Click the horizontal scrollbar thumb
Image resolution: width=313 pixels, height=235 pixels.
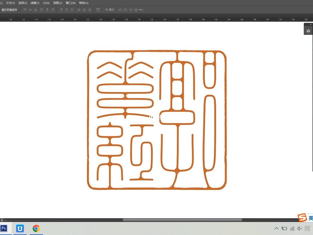pyautogui.click(x=182, y=220)
